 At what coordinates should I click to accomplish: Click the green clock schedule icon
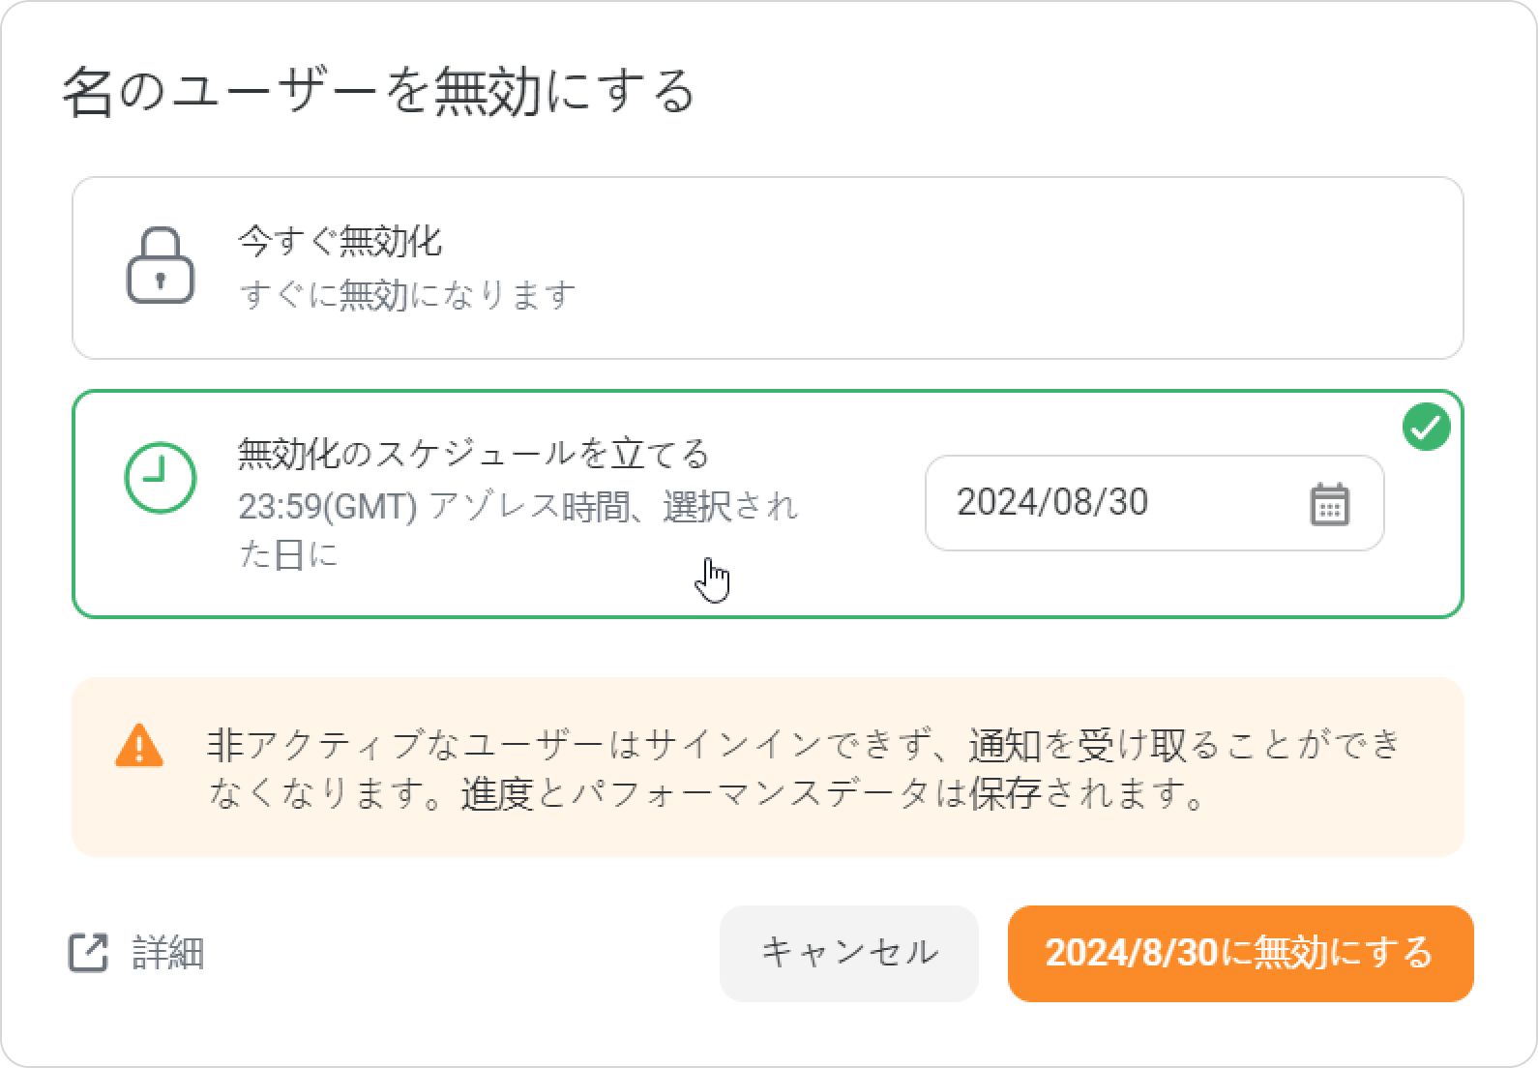tap(161, 478)
